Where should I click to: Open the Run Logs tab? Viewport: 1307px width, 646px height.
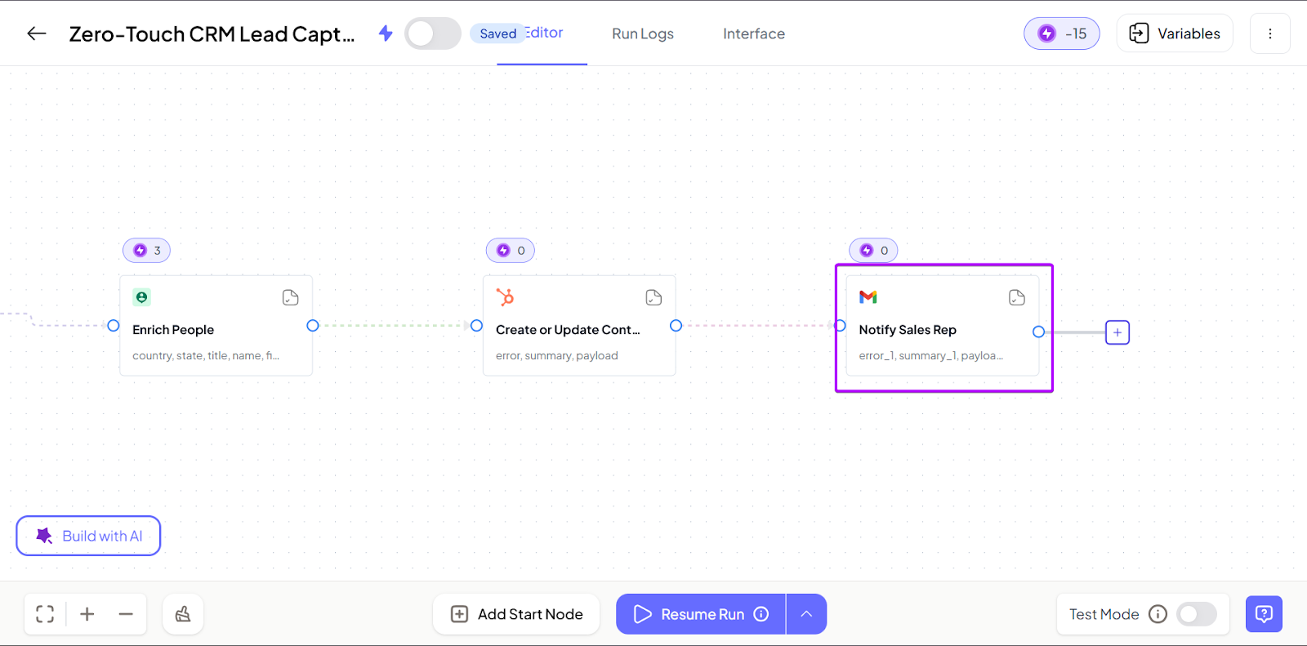643,33
